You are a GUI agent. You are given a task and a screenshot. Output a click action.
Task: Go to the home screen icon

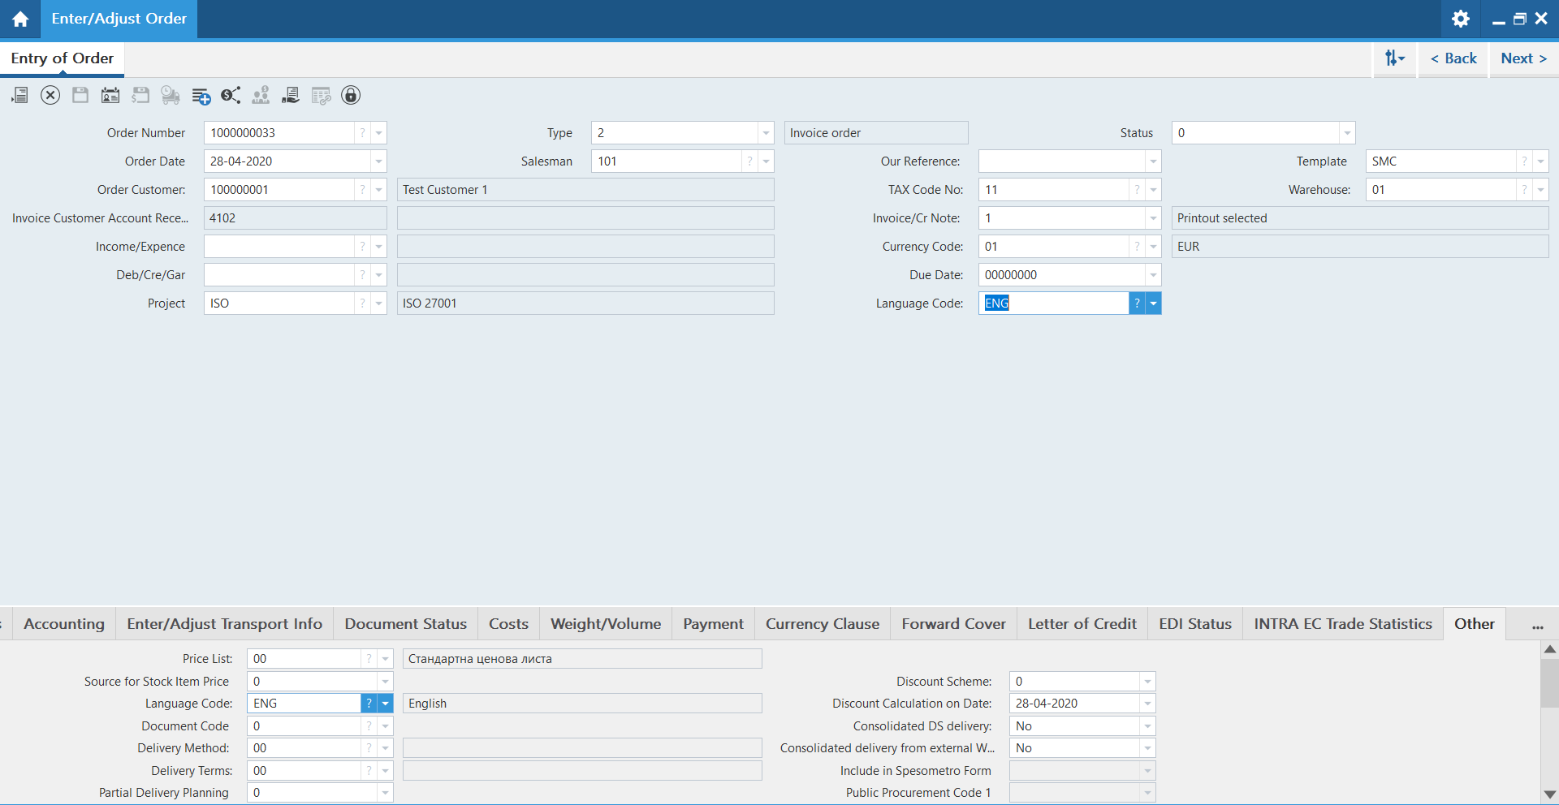coord(20,19)
